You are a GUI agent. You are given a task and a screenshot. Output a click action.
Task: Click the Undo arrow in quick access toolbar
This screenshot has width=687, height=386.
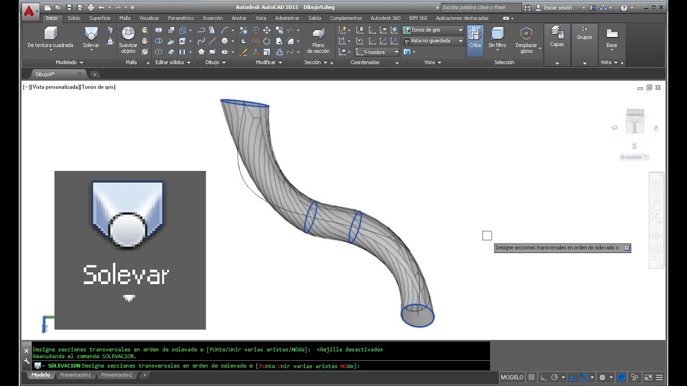pos(101,8)
